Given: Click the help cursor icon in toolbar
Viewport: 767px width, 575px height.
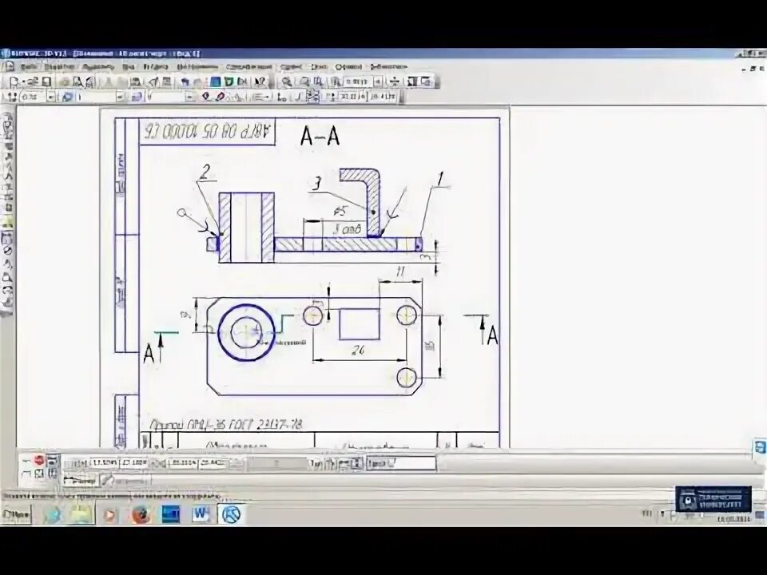Looking at the screenshot, I should [x=260, y=81].
